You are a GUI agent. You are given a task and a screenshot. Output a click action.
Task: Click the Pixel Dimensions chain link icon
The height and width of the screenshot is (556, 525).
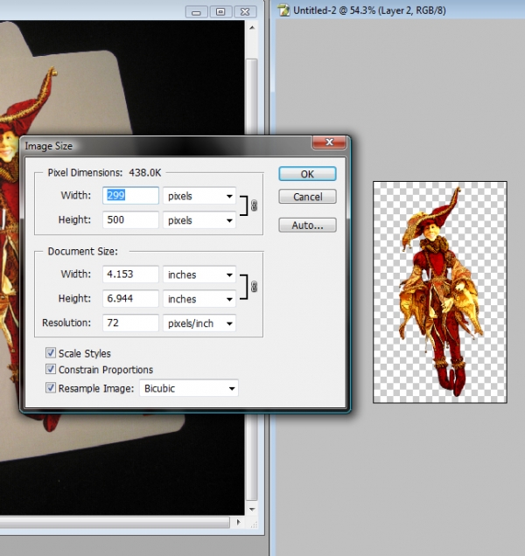pyautogui.click(x=254, y=205)
